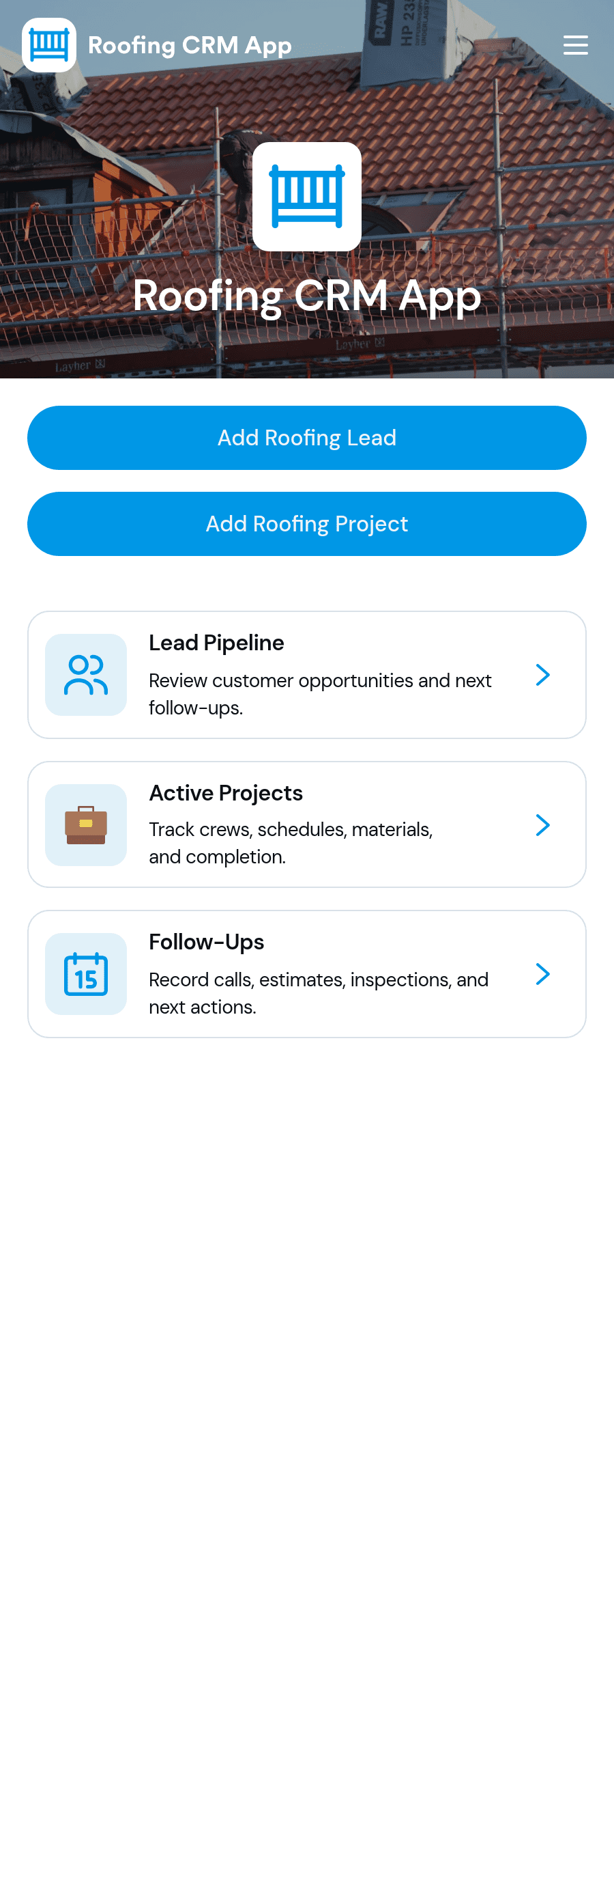Click the Active Projects briefcase icon
This screenshot has width=614, height=1877.
point(86,825)
